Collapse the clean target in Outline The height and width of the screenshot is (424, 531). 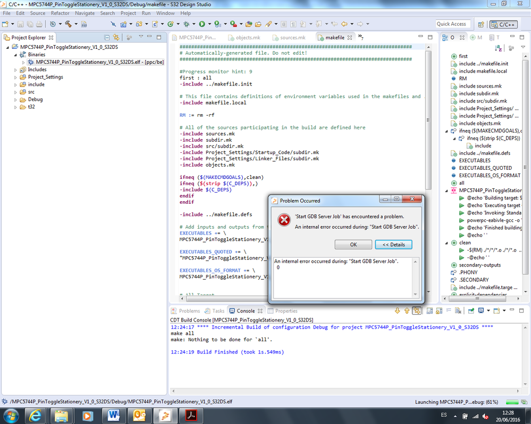446,243
